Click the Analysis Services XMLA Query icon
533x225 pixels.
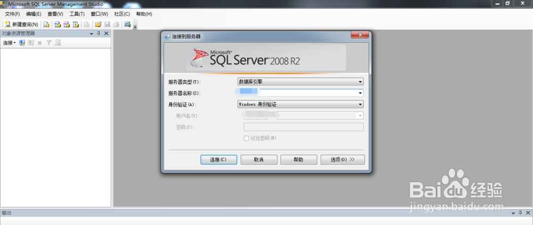(x=76, y=25)
